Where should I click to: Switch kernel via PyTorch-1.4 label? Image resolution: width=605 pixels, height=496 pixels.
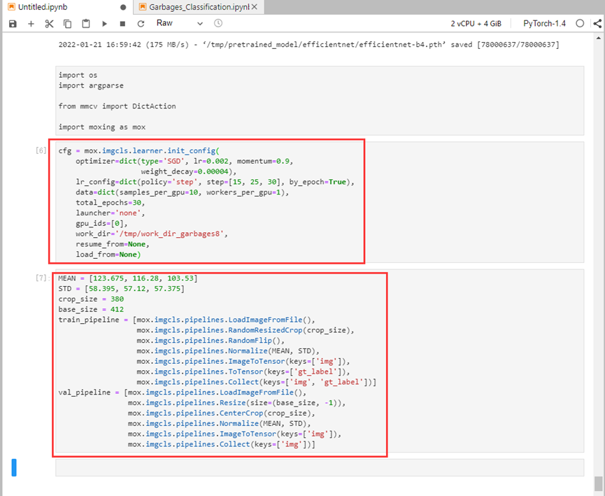pos(544,24)
